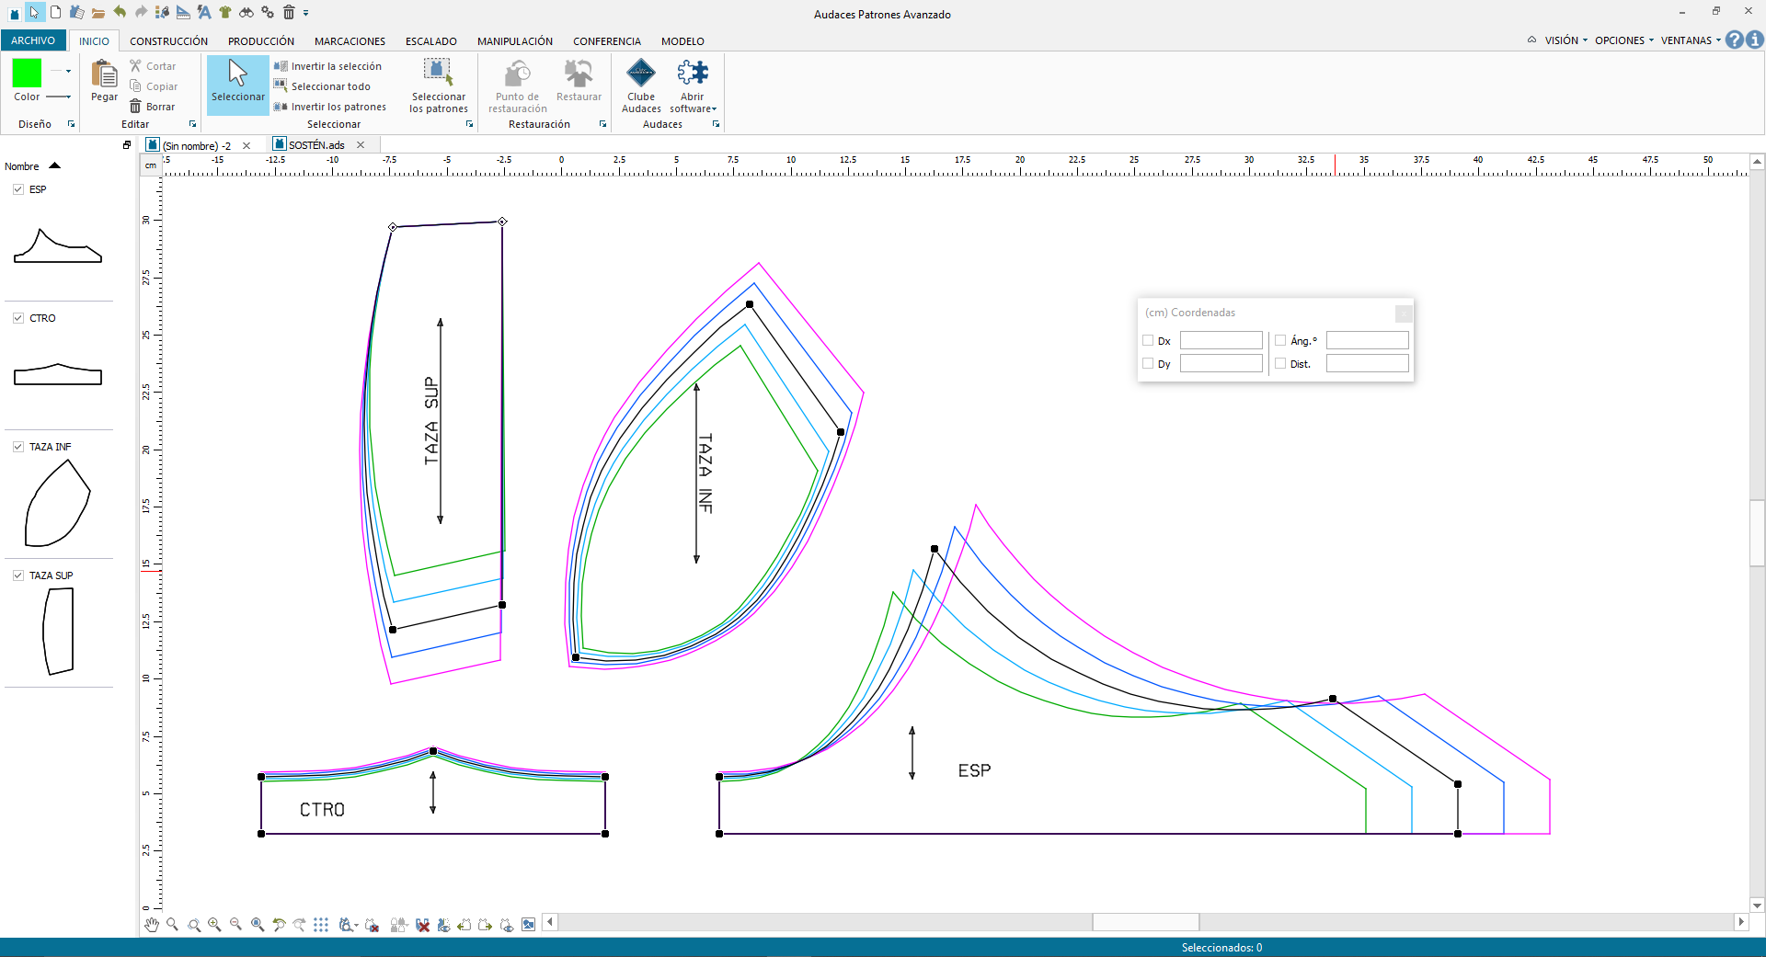The width and height of the screenshot is (1766, 957).
Task: Click the green Color swatch
Action: click(x=27, y=73)
